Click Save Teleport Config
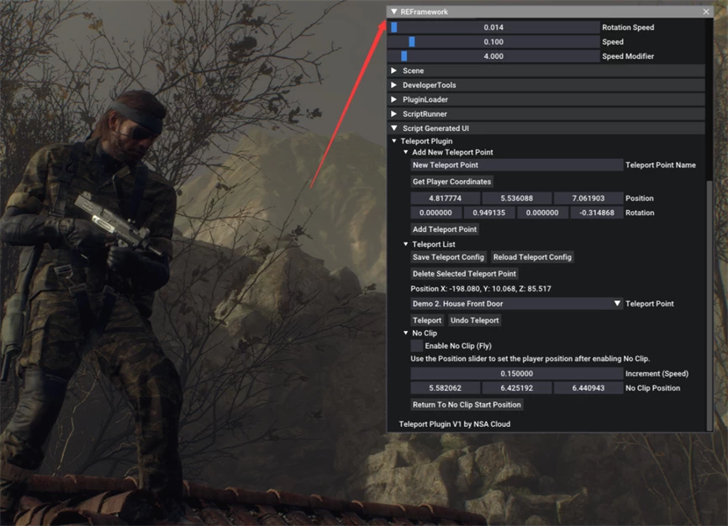This screenshot has height=526, width=728. pos(448,257)
